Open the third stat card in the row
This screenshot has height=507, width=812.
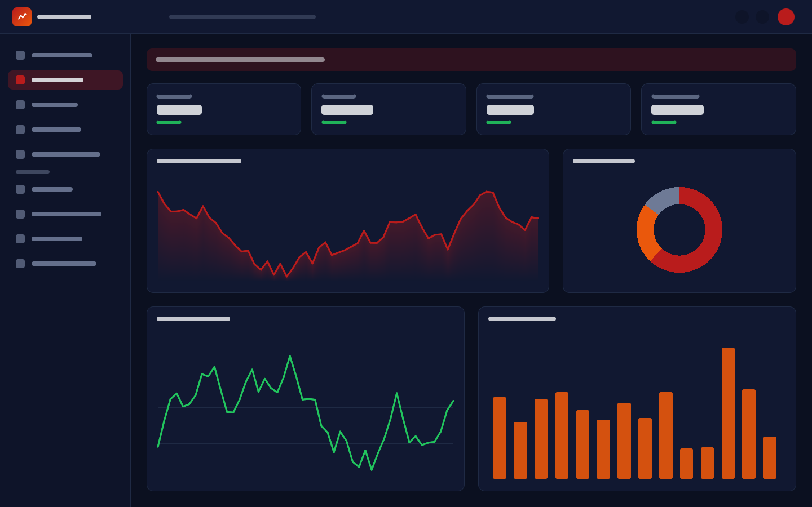554,109
